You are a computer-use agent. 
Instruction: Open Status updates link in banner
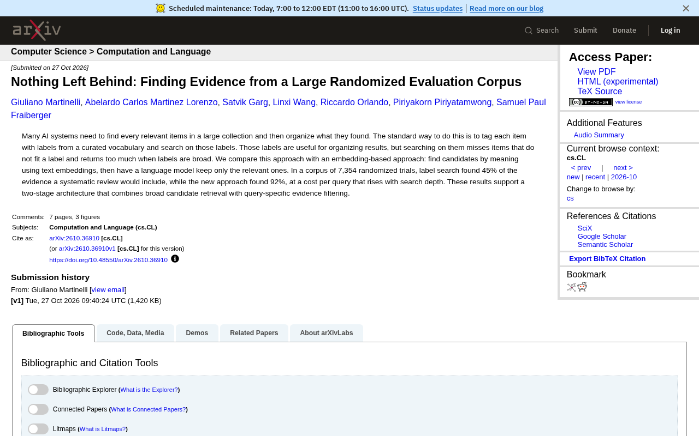[x=437, y=8]
